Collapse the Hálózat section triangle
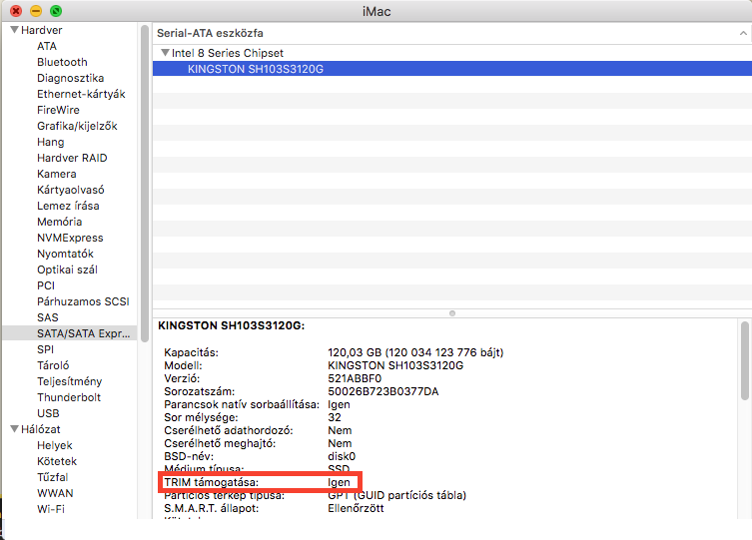 point(14,429)
